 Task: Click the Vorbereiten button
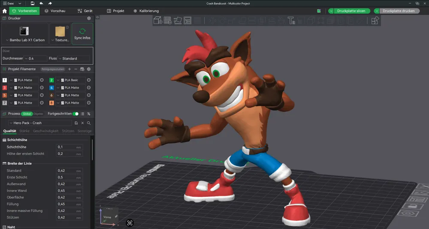(24, 11)
